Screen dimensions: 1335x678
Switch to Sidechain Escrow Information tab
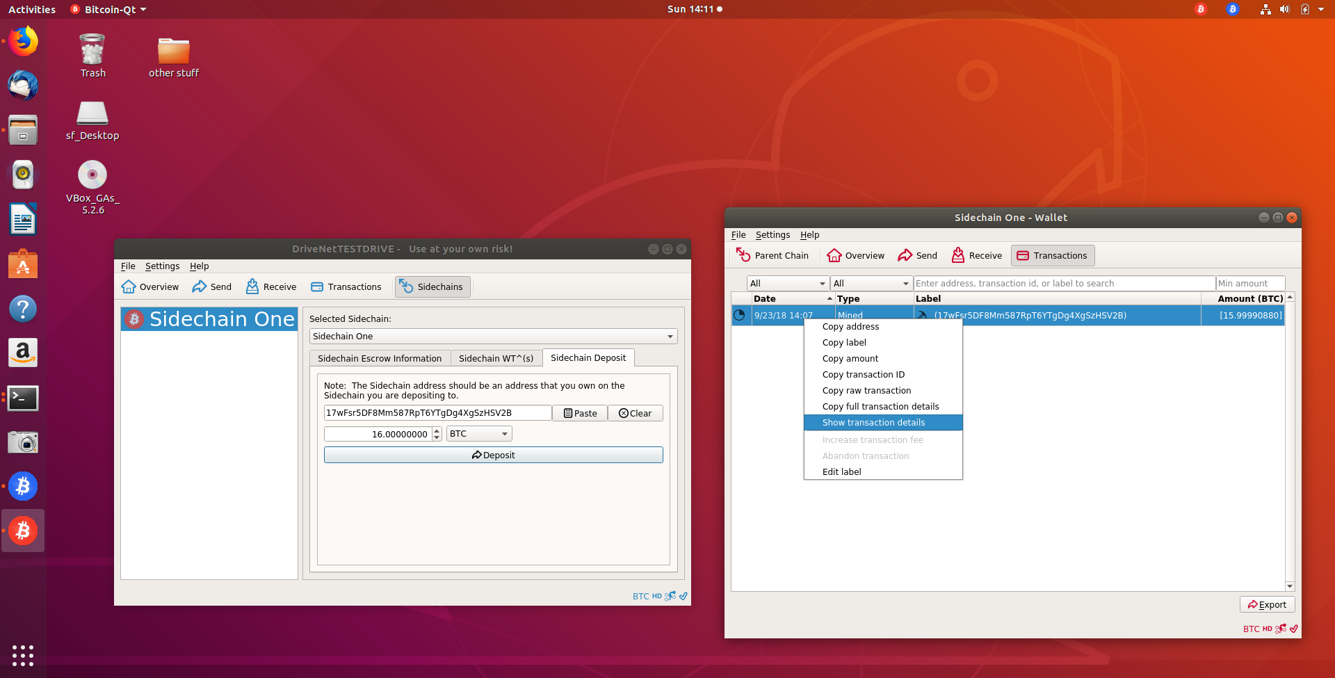[380, 358]
